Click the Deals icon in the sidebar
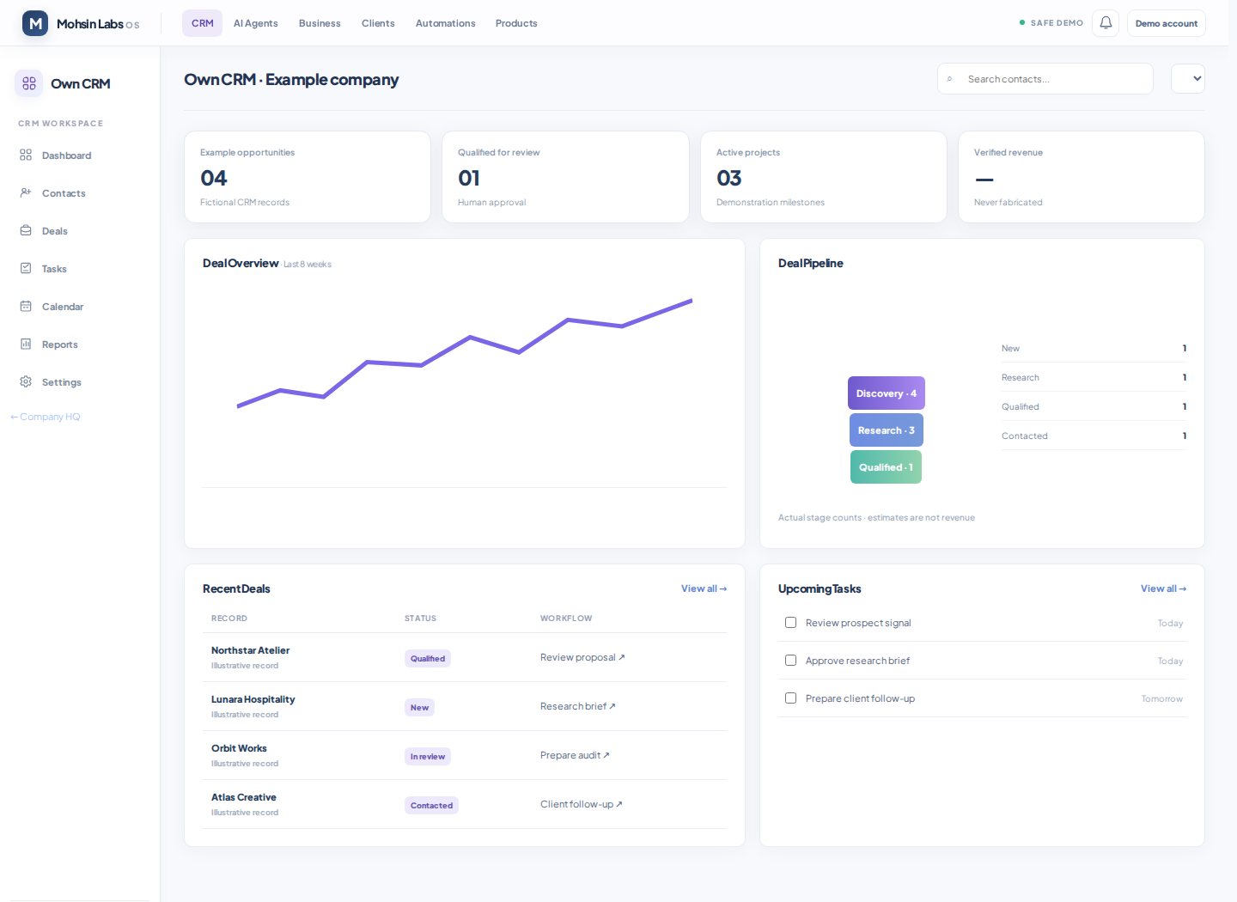Image resolution: width=1237 pixels, height=902 pixels. 26,231
